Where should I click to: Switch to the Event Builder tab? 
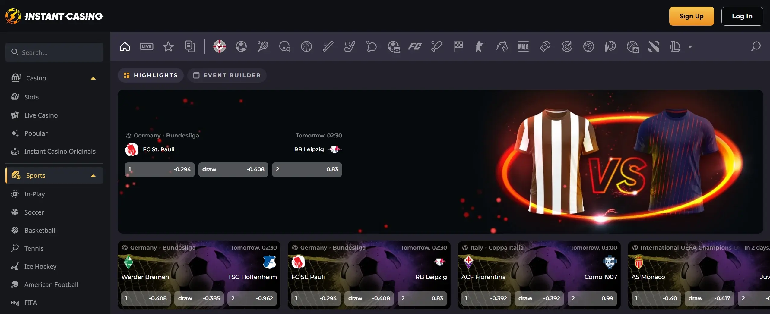pyautogui.click(x=227, y=75)
